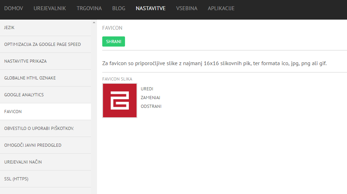Go to the APLIKACIJE menu item
This screenshot has height=194, width=347.
(221, 8)
